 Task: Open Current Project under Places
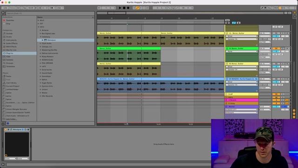[x=13, y=86]
